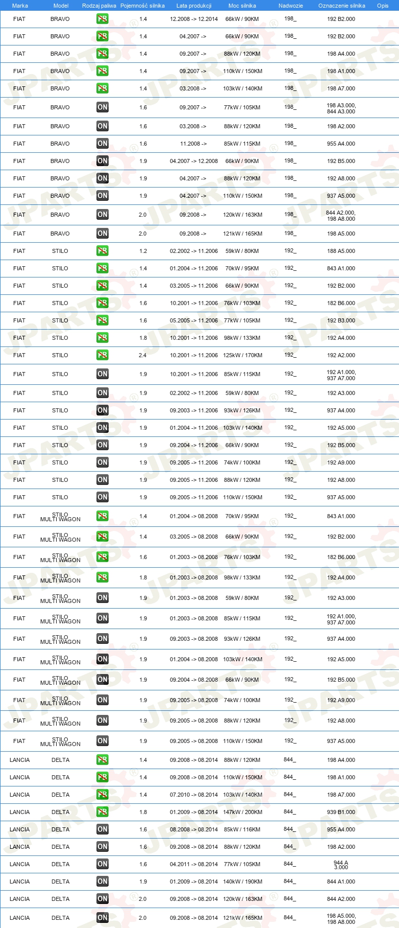This screenshot has height=928, width=399.
Task: Click petrol icon in Stilo Multi Wagon 1.8 row
Action: (x=103, y=577)
